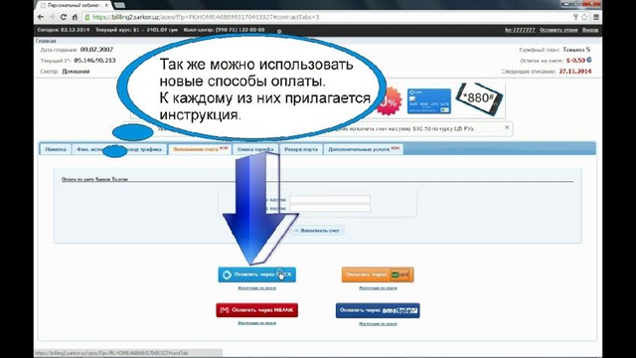This screenshot has height=358, width=636.
Task: Click the Пополнить счет button
Action: tap(318, 230)
